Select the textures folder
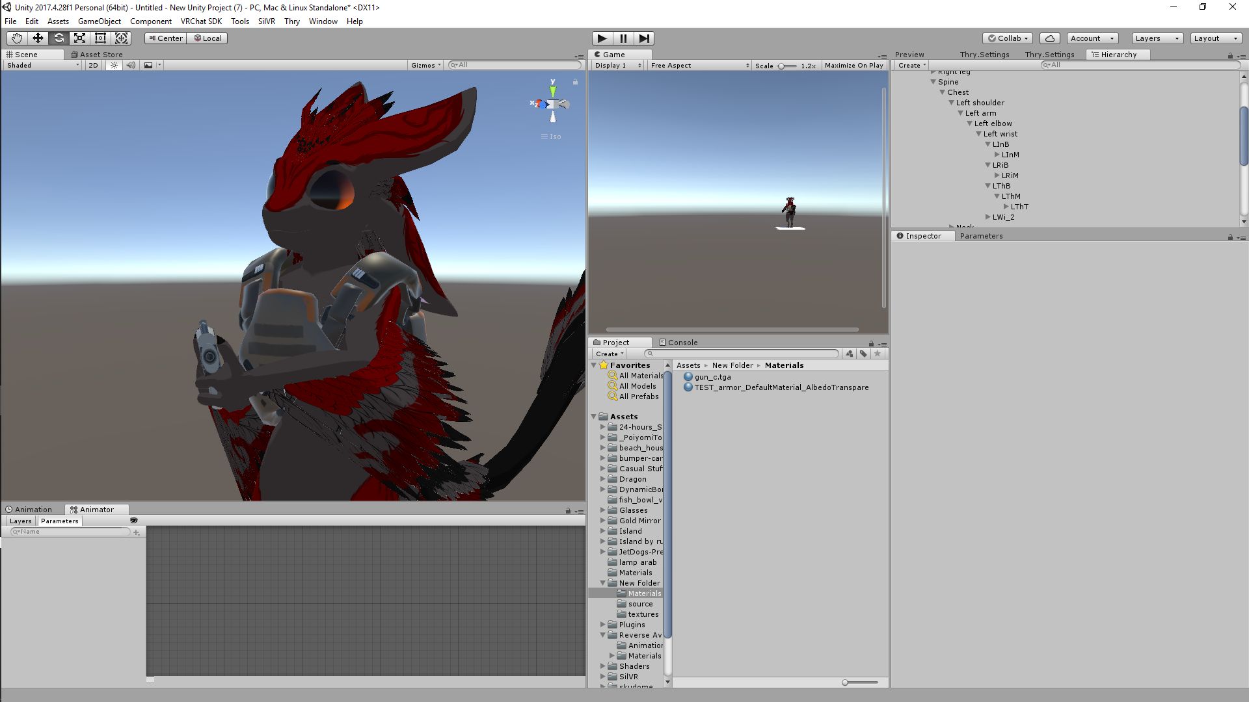Viewport: 1249px width, 702px height. pyautogui.click(x=638, y=614)
